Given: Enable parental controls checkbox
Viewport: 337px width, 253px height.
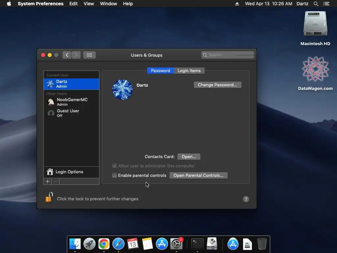Looking at the screenshot, I should [x=115, y=175].
